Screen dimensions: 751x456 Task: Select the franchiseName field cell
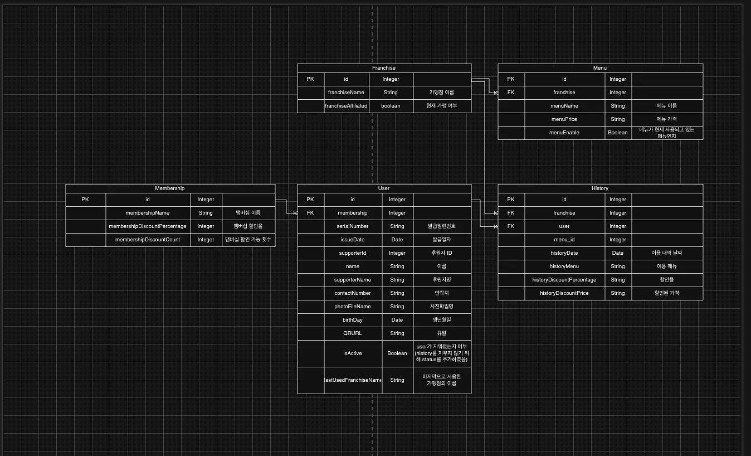[x=346, y=93]
